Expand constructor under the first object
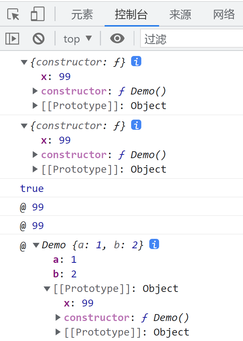The width and height of the screenshot is (243, 341). (35, 91)
